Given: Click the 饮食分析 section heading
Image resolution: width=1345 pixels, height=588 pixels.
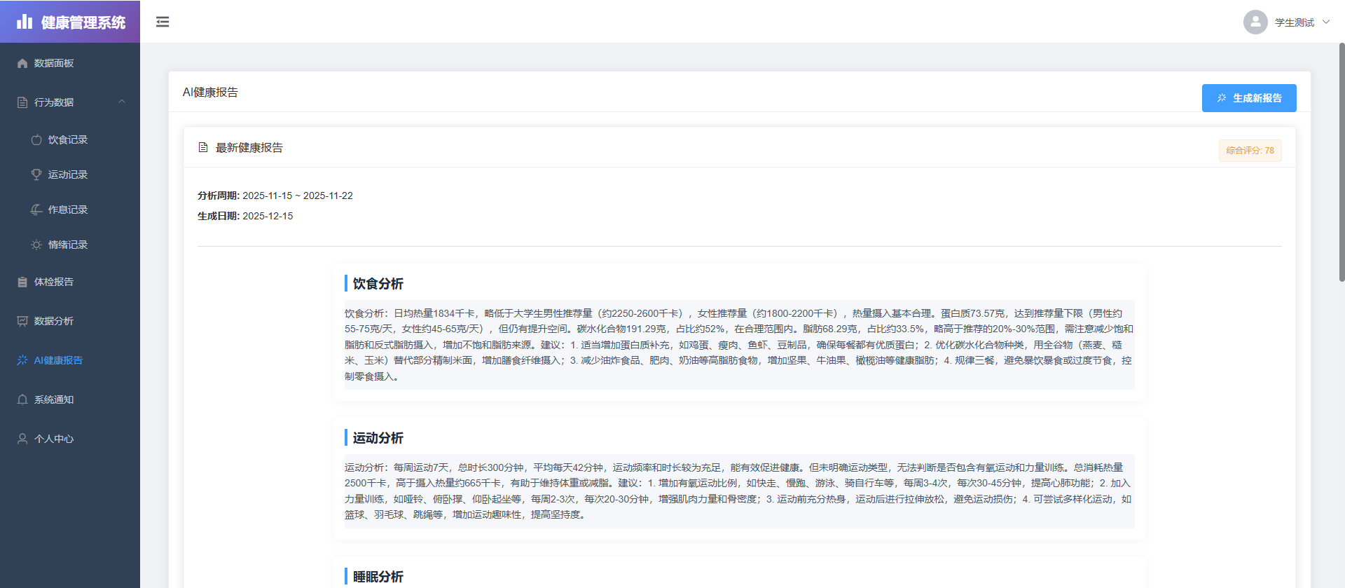Looking at the screenshot, I should 378,284.
